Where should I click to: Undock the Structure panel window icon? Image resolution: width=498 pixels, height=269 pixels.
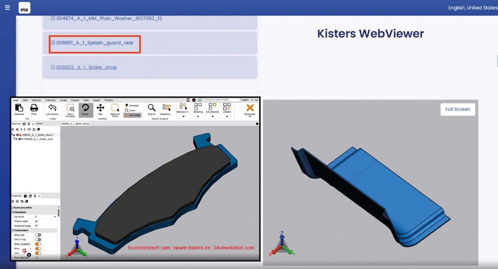pyautogui.click(x=24, y=124)
